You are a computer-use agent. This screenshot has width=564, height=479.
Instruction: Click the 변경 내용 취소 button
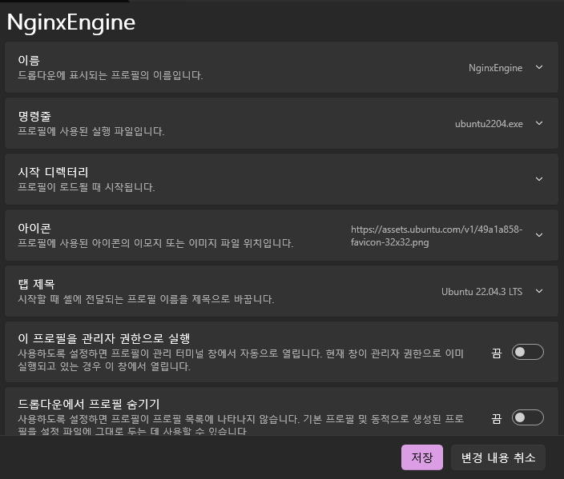(x=498, y=457)
